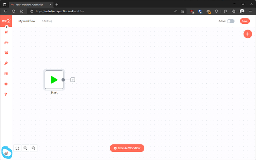Zoom out on the canvas
This screenshot has height=160, width=256.
(33, 148)
